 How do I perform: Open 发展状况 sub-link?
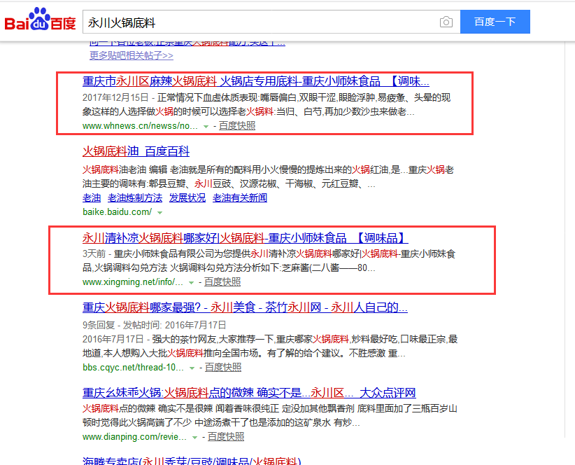187,198
